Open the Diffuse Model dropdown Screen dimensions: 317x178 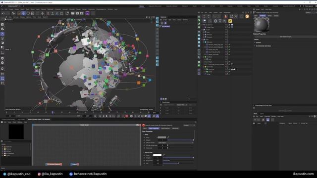[x=175, y=143]
